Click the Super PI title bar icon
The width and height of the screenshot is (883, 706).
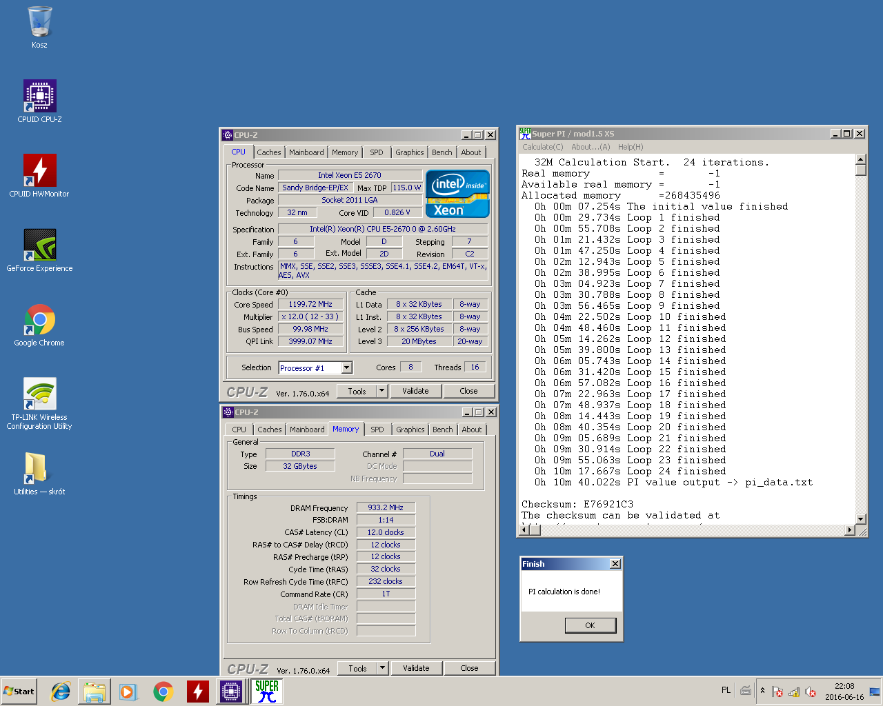pos(526,133)
